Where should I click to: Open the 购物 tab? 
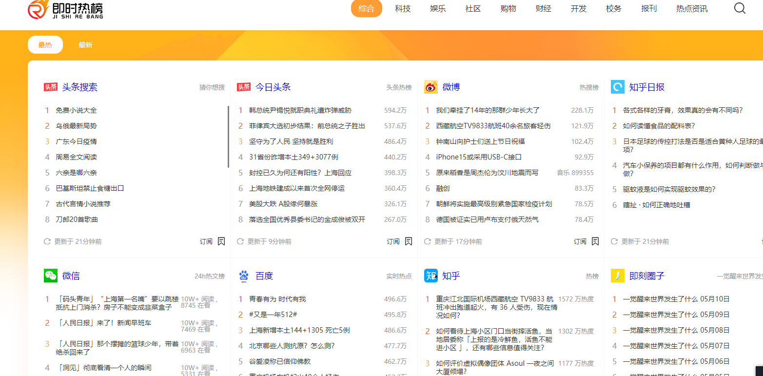pyautogui.click(x=508, y=8)
